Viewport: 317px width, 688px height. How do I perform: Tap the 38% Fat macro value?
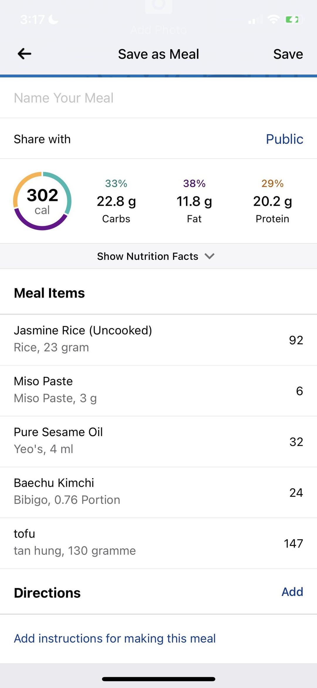coord(194,201)
